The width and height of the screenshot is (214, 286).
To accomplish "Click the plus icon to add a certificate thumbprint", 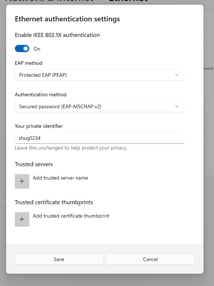I will [22, 219].
